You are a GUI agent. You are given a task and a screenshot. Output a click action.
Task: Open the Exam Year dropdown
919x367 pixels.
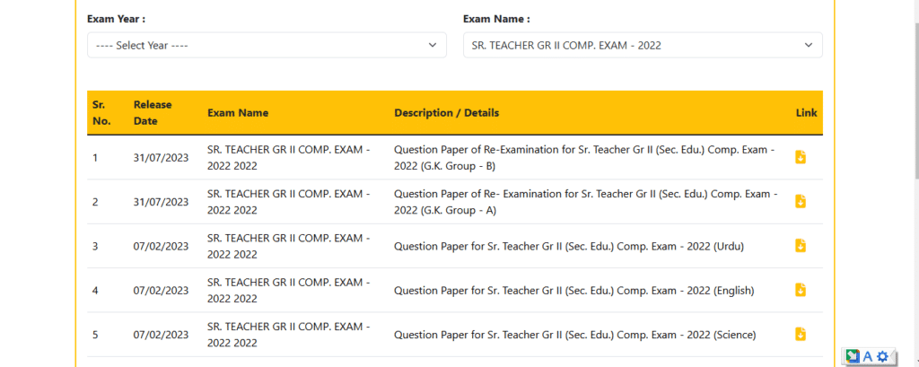(267, 45)
